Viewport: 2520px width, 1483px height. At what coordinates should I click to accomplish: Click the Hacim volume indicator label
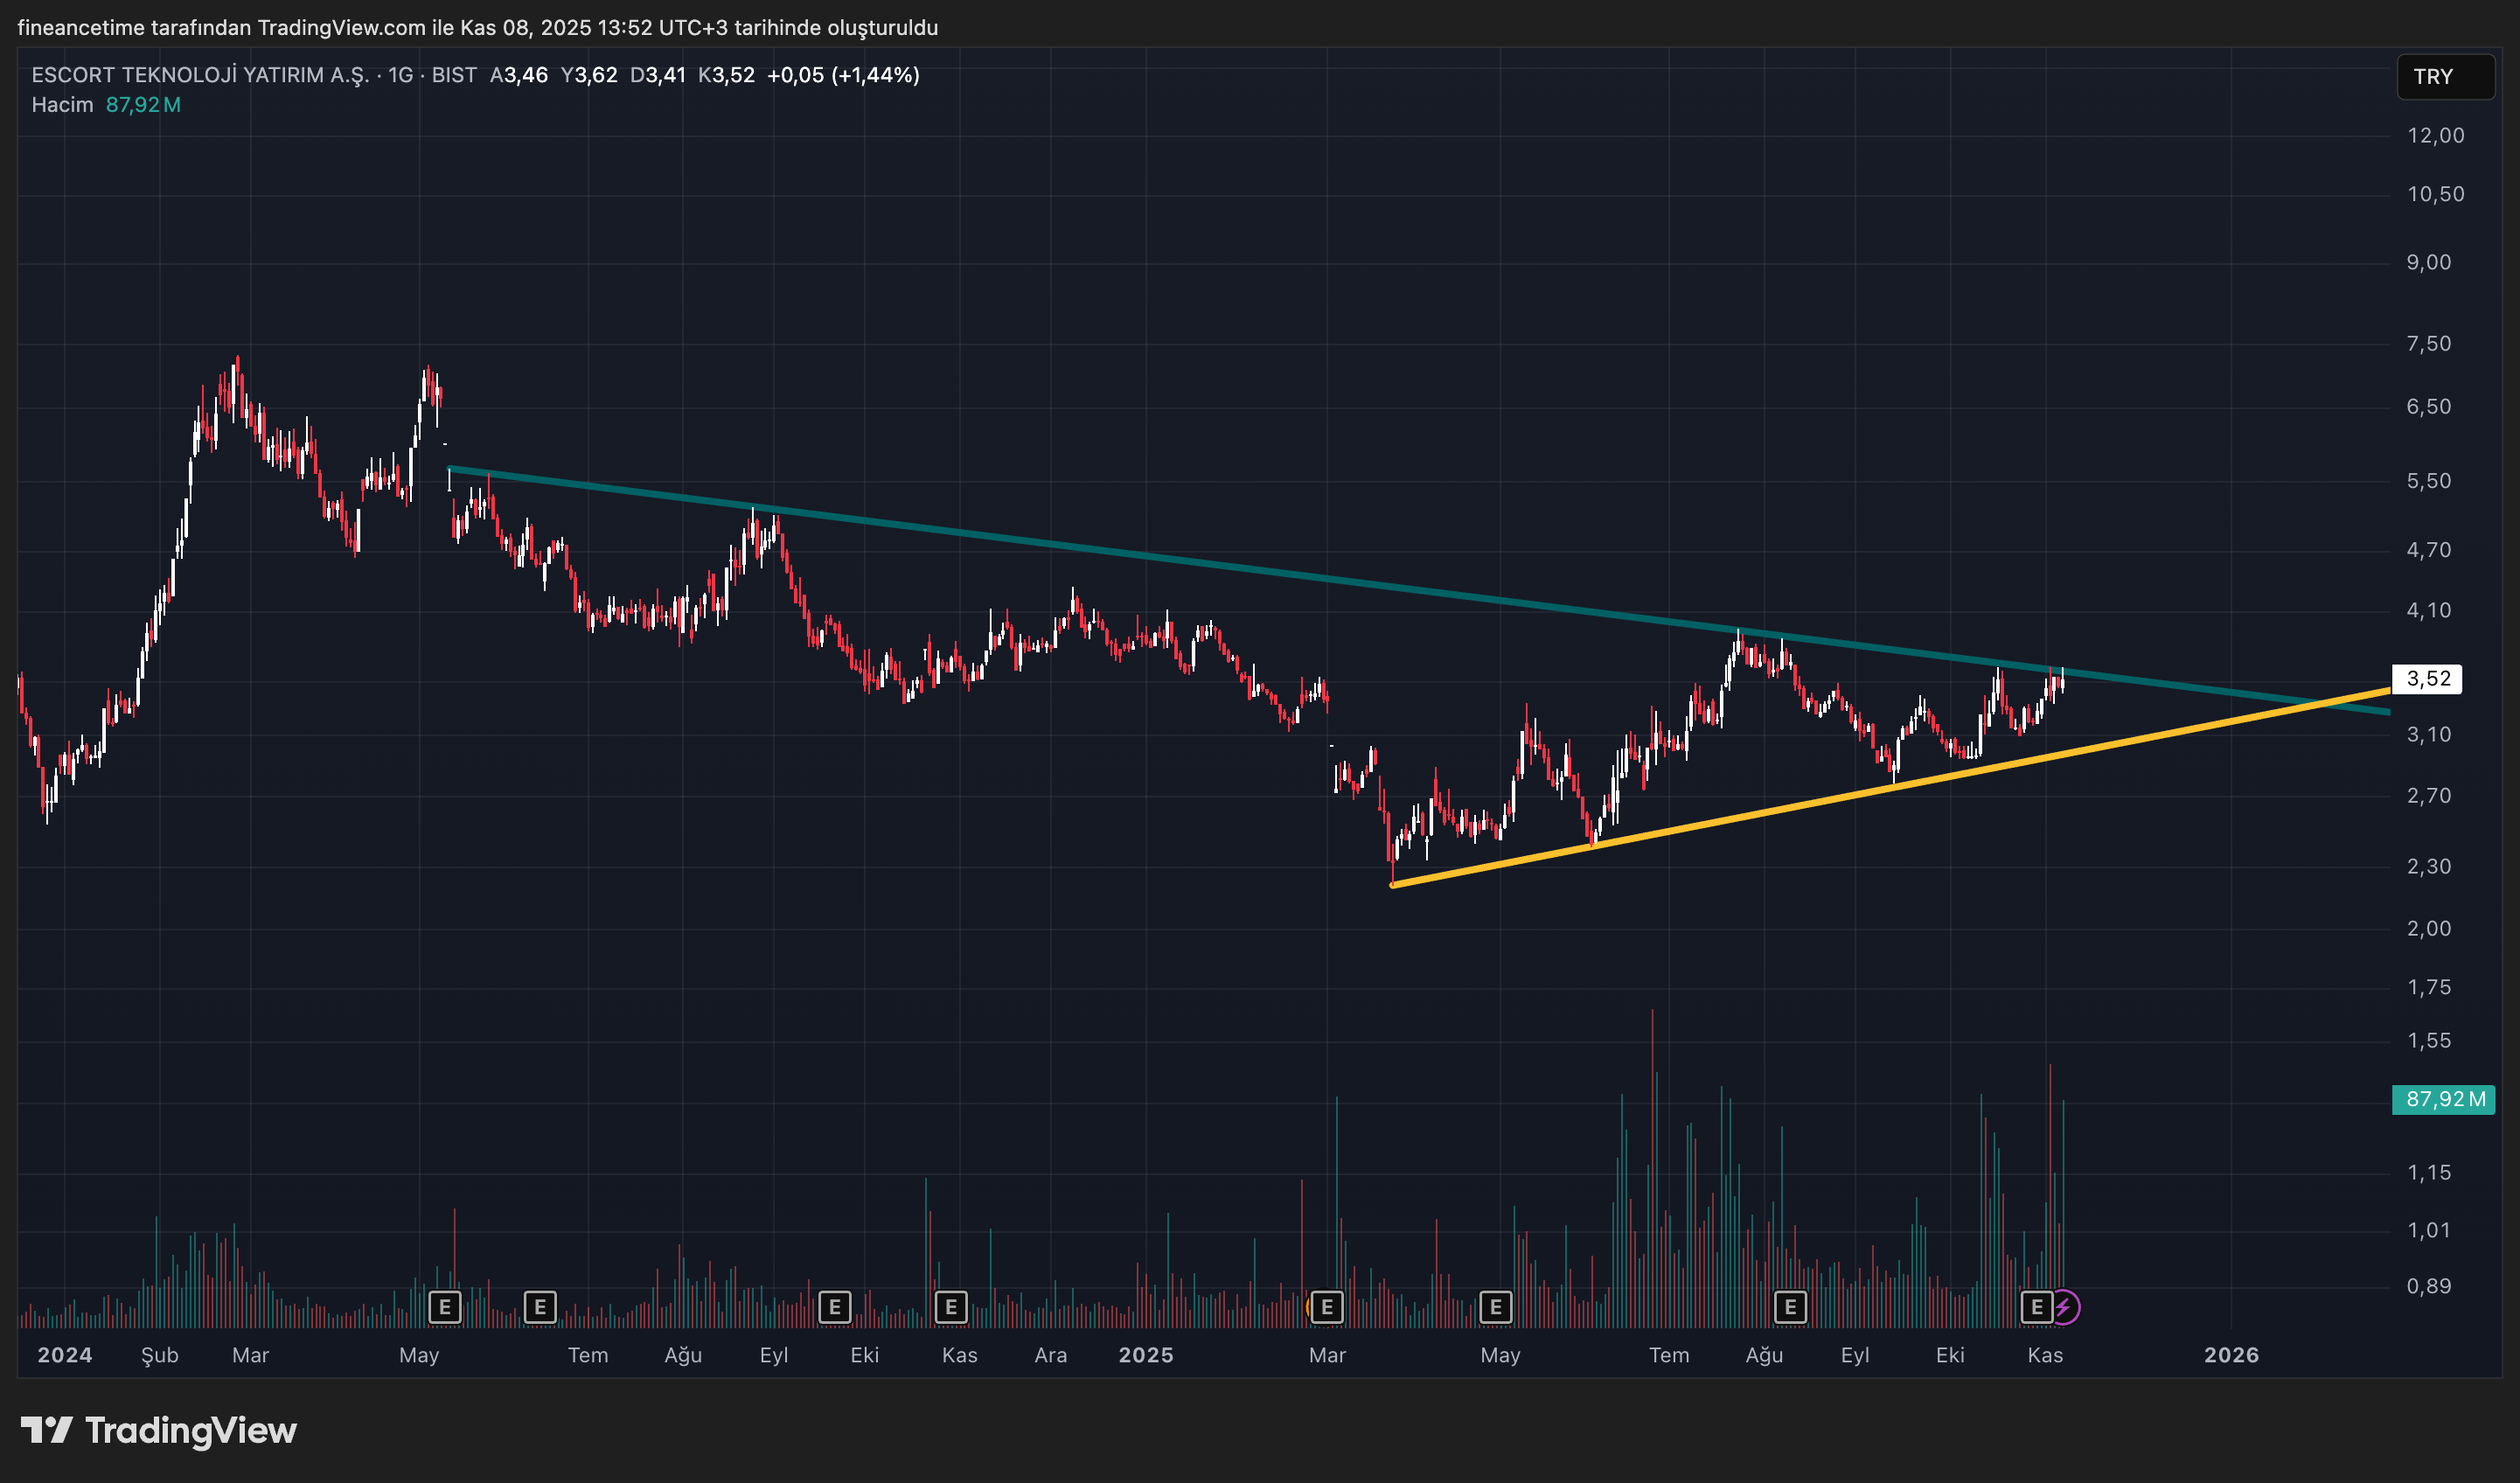(x=62, y=105)
